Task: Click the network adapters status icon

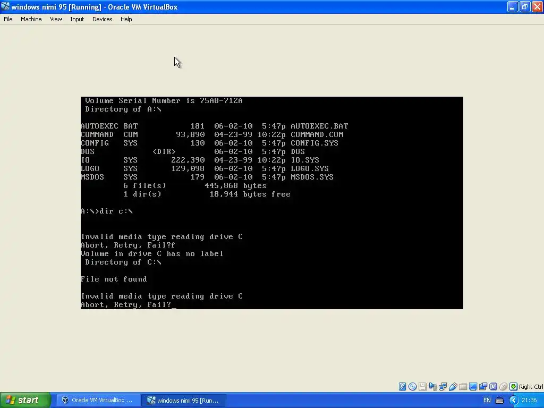Action: [x=443, y=387]
